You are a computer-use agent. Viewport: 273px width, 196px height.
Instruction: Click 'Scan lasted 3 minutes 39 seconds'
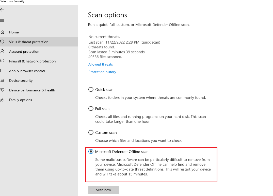[x=117, y=52]
